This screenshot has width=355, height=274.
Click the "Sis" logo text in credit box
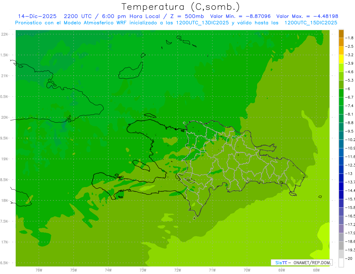pos(278,262)
